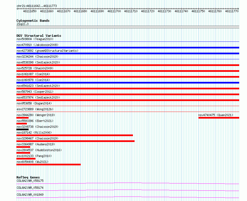
Task: Open nsv6541623 (Sedlazeck2020) variant label
Action: 38,86
